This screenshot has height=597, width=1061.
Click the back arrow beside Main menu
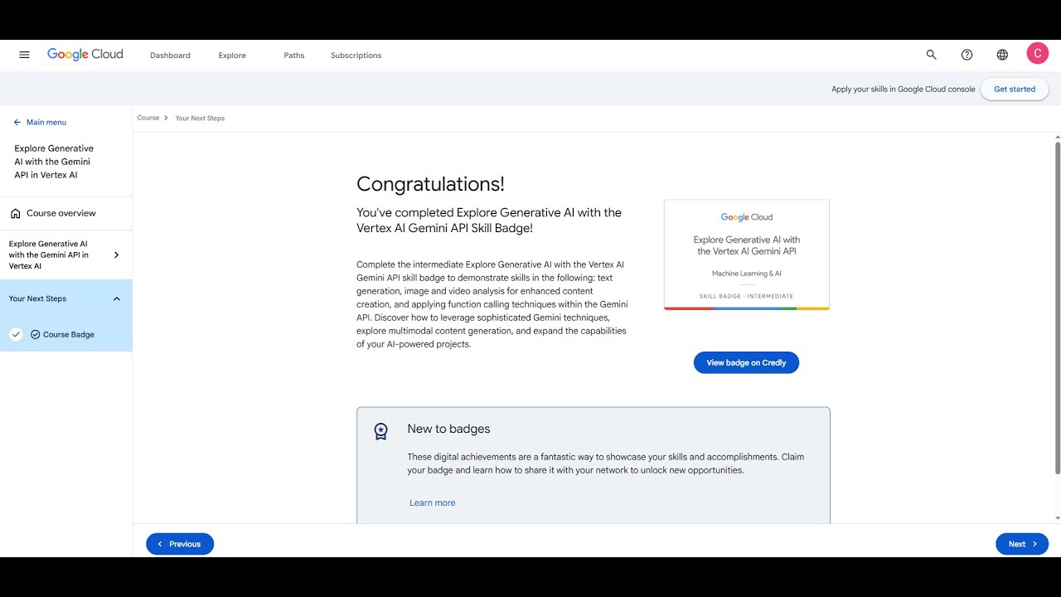pyautogui.click(x=17, y=122)
